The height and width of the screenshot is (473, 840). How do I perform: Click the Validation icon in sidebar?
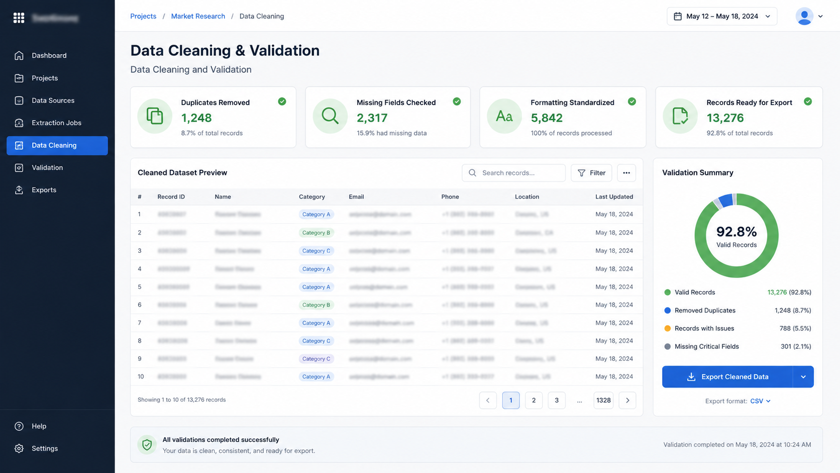[19, 167]
